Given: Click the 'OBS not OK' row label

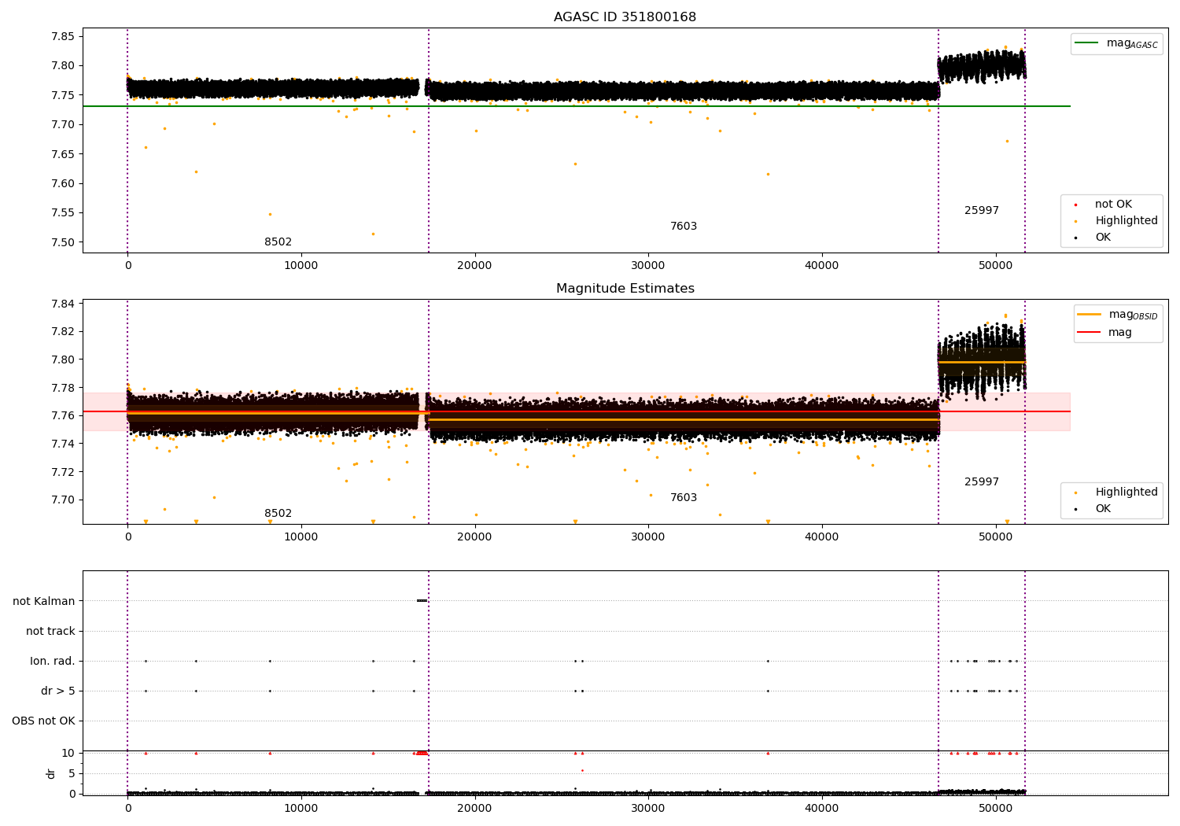Looking at the screenshot, I should pyautogui.click(x=43, y=721).
